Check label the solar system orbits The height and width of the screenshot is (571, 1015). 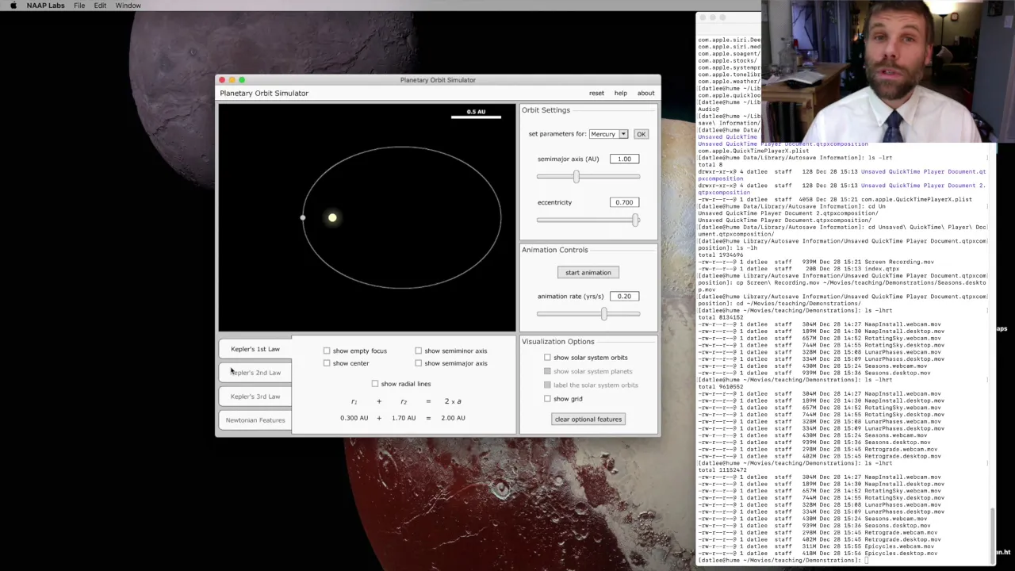[x=547, y=385]
